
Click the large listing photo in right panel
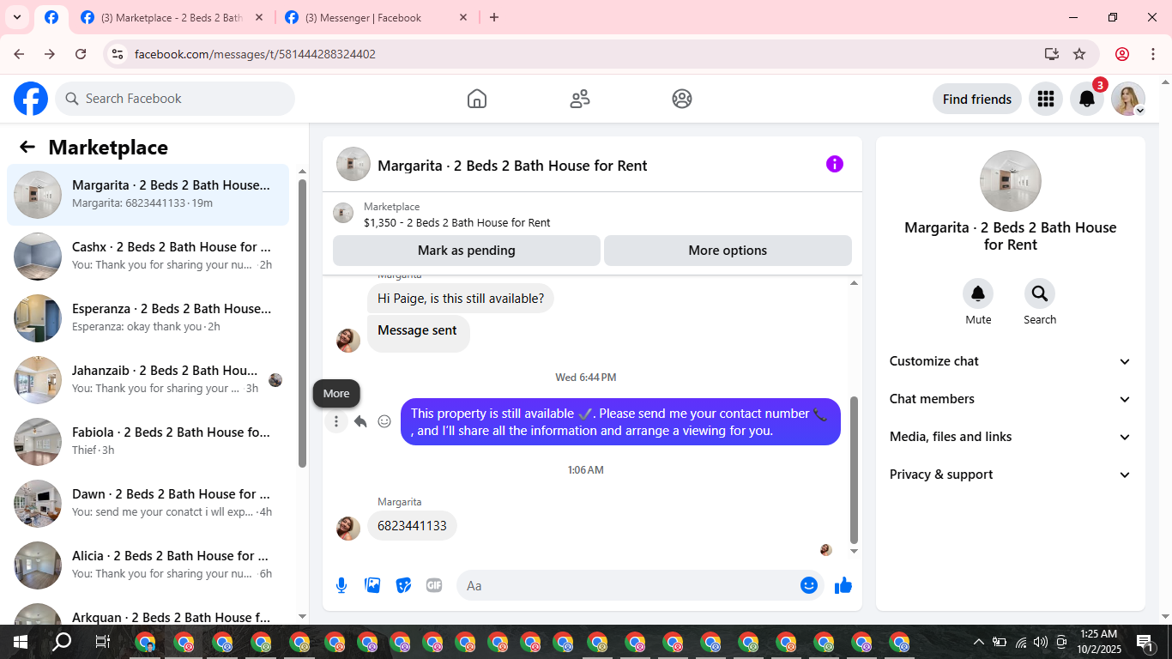pos(1011,181)
